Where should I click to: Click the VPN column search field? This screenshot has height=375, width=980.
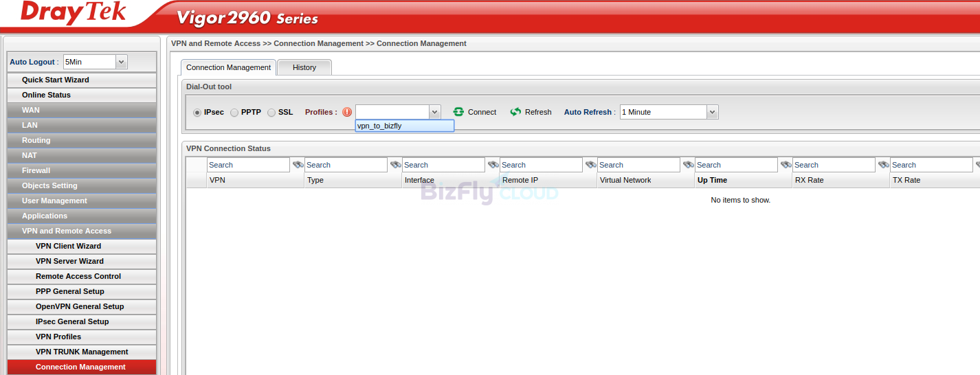pyautogui.click(x=248, y=165)
